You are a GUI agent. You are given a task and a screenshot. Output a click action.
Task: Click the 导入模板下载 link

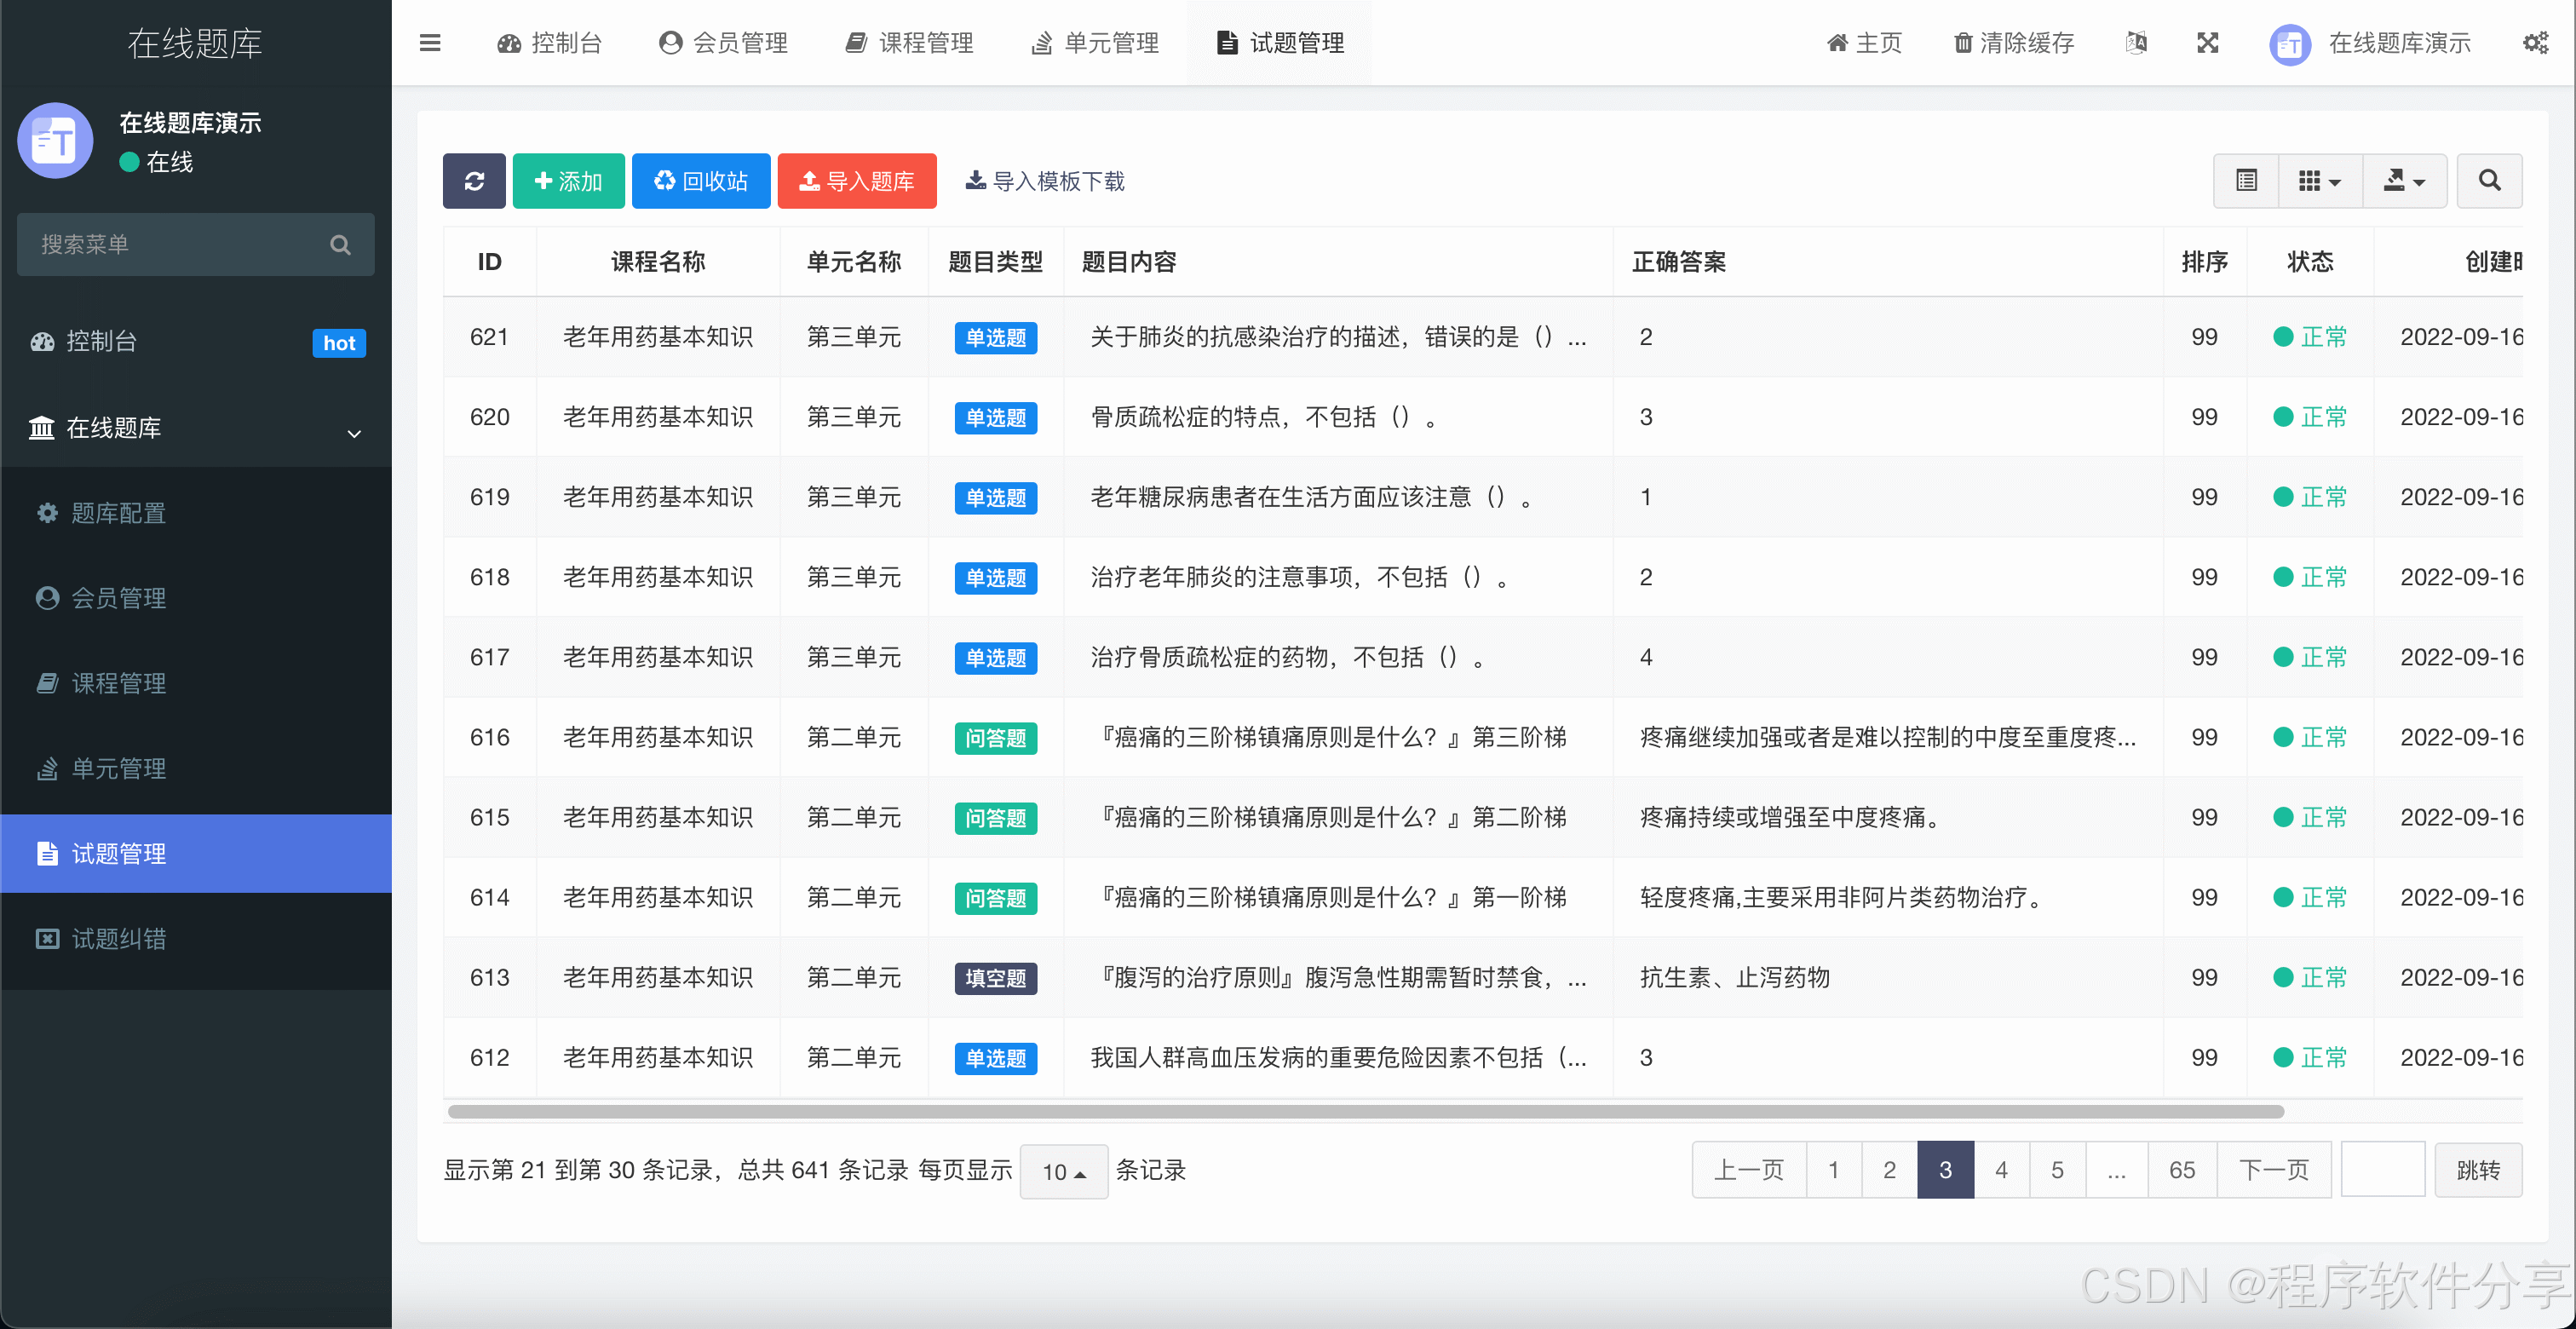point(1045,181)
